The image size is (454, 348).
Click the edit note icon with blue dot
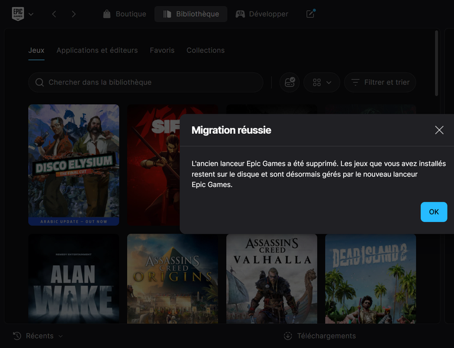(x=310, y=14)
